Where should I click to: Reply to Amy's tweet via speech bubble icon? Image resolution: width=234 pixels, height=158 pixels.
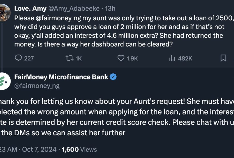(18, 58)
